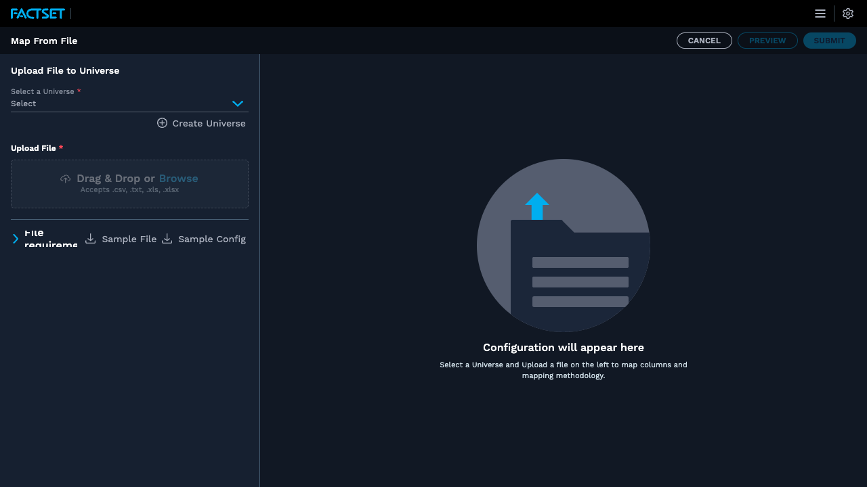Click the Submit button
This screenshot has height=487, width=867.
tap(830, 41)
